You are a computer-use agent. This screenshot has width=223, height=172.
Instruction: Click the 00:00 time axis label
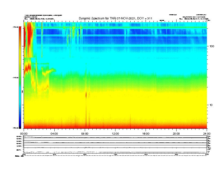click(x=24, y=134)
